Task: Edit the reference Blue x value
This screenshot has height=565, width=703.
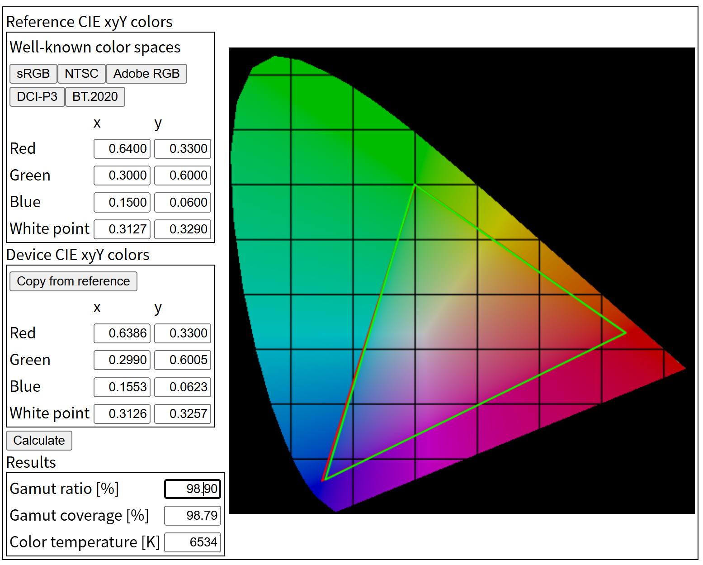Action: pos(122,202)
